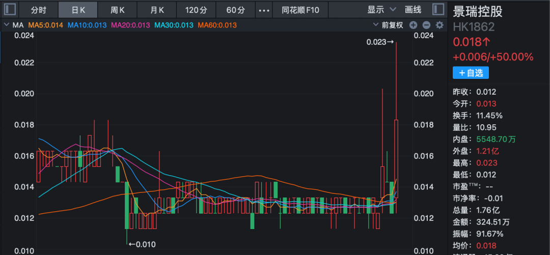The height and width of the screenshot is (255, 550).
Task: Switch to 分时 intraday chart tab
Action: pyautogui.click(x=38, y=10)
